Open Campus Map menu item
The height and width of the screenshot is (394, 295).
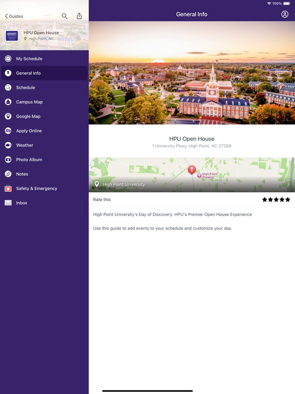(44, 102)
